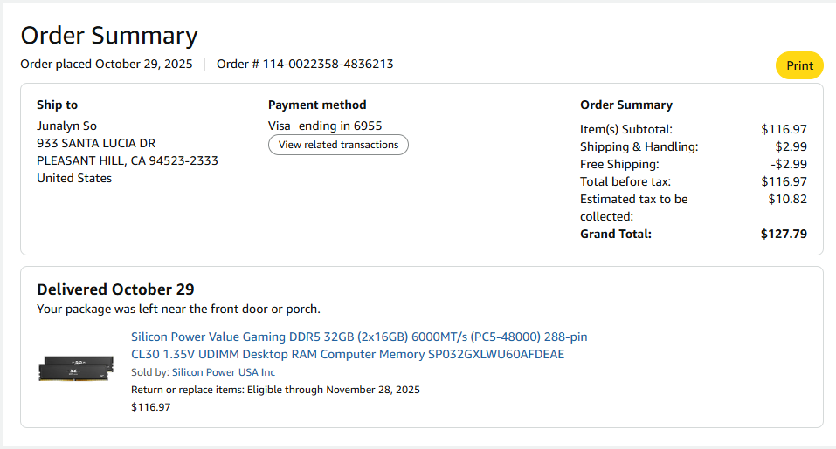Click the recipient name Junalyn So
Viewport: 836px width, 449px height.
(x=66, y=126)
